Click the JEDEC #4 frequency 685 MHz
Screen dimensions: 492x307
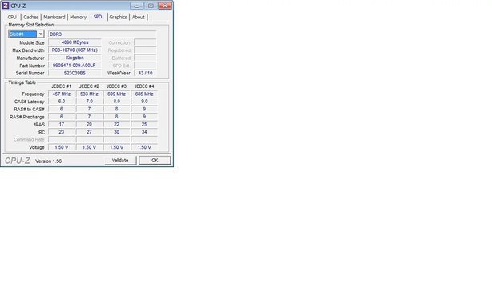[144, 94]
